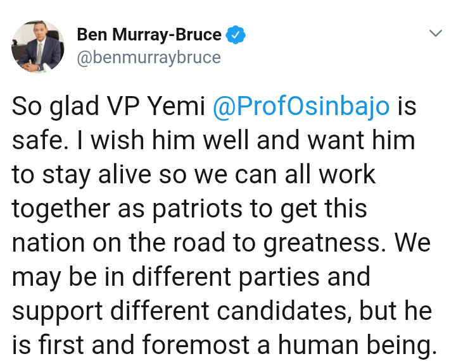This screenshot has height=361, width=456.
Task: Click the word "safe" in the tweet
Action: (37, 141)
